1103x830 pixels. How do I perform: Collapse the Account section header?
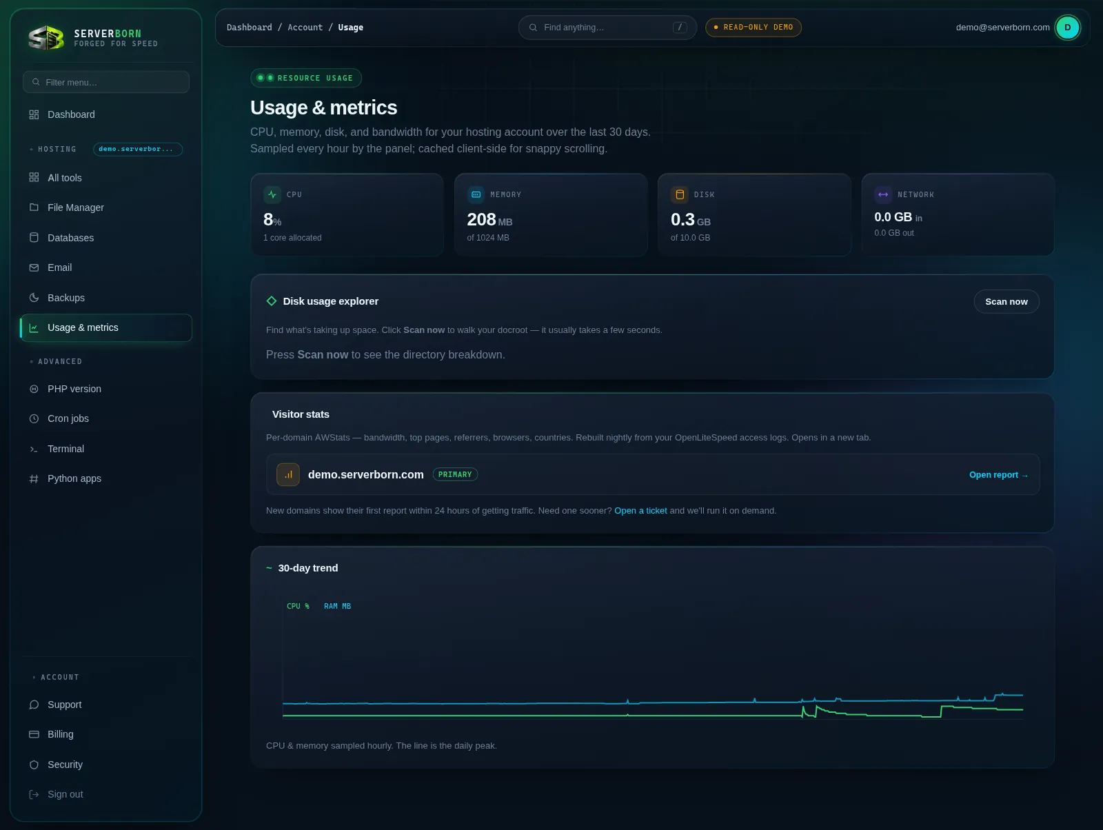(56, 677)
